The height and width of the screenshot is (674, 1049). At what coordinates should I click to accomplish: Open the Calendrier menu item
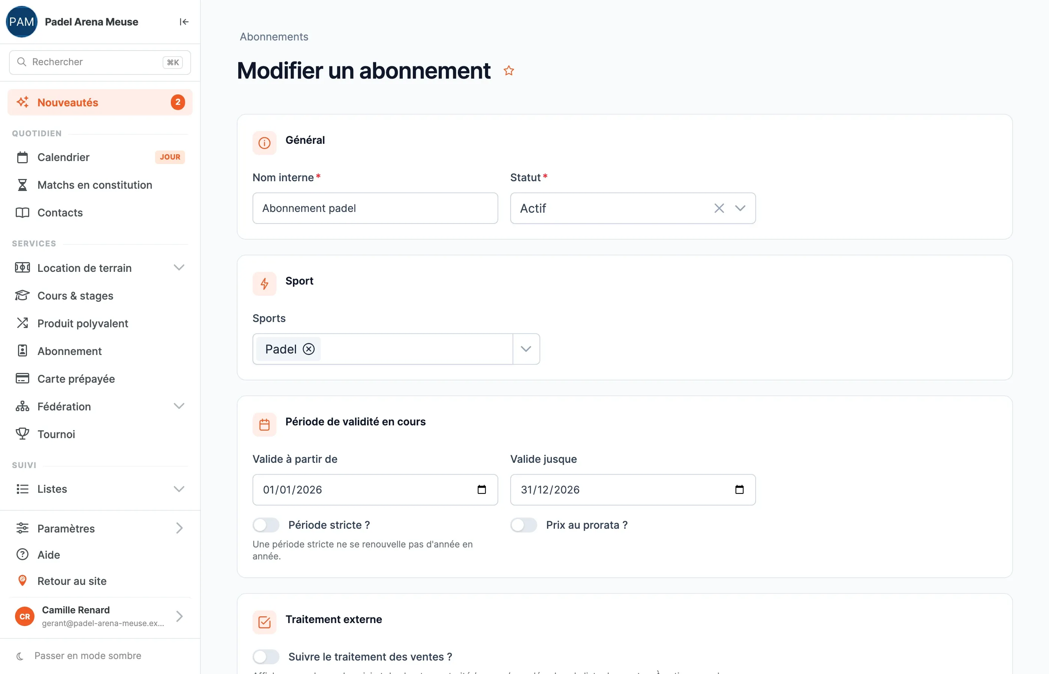point(100,157)
